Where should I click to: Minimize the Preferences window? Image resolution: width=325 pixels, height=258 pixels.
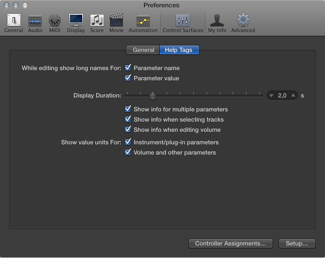[x=16, y=5]
